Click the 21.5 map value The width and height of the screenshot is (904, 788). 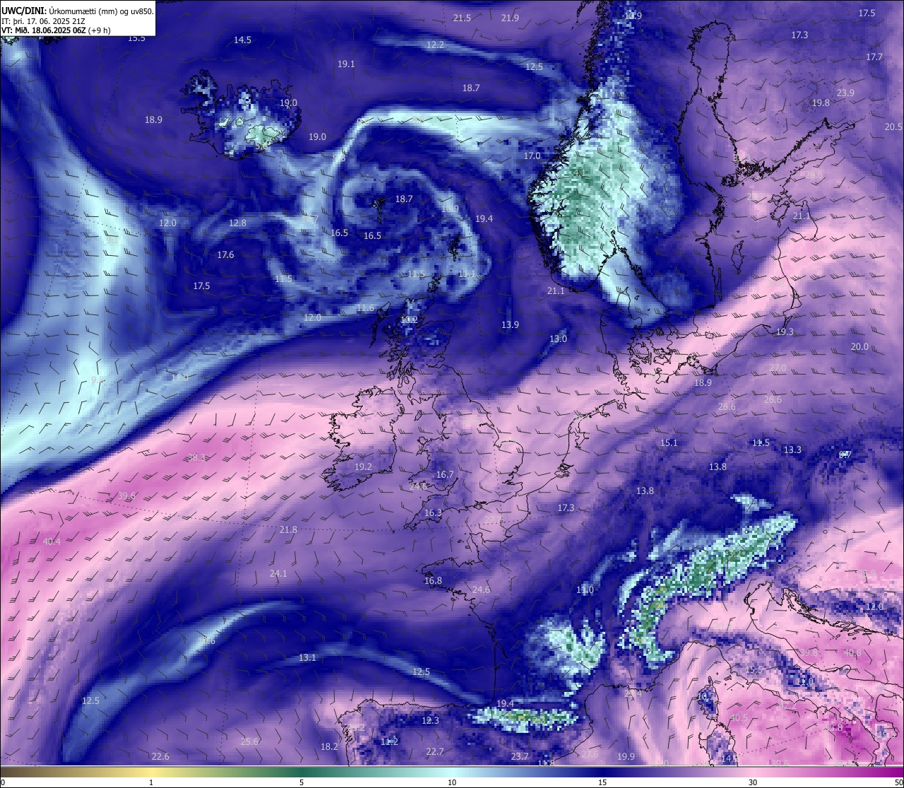coord(462,18)
